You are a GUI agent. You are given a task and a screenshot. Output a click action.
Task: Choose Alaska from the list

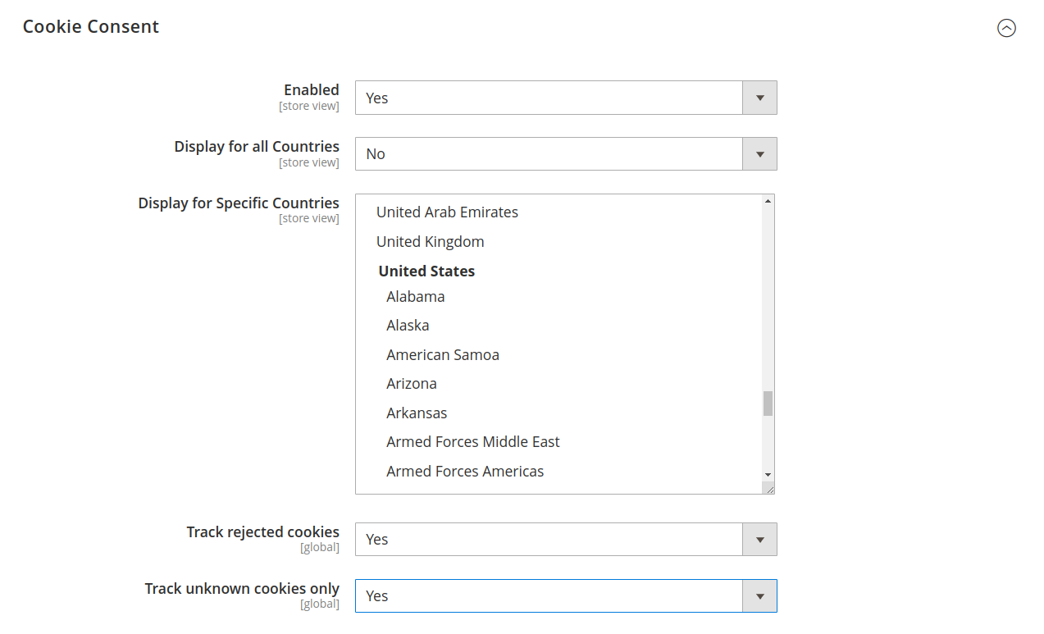408,326
